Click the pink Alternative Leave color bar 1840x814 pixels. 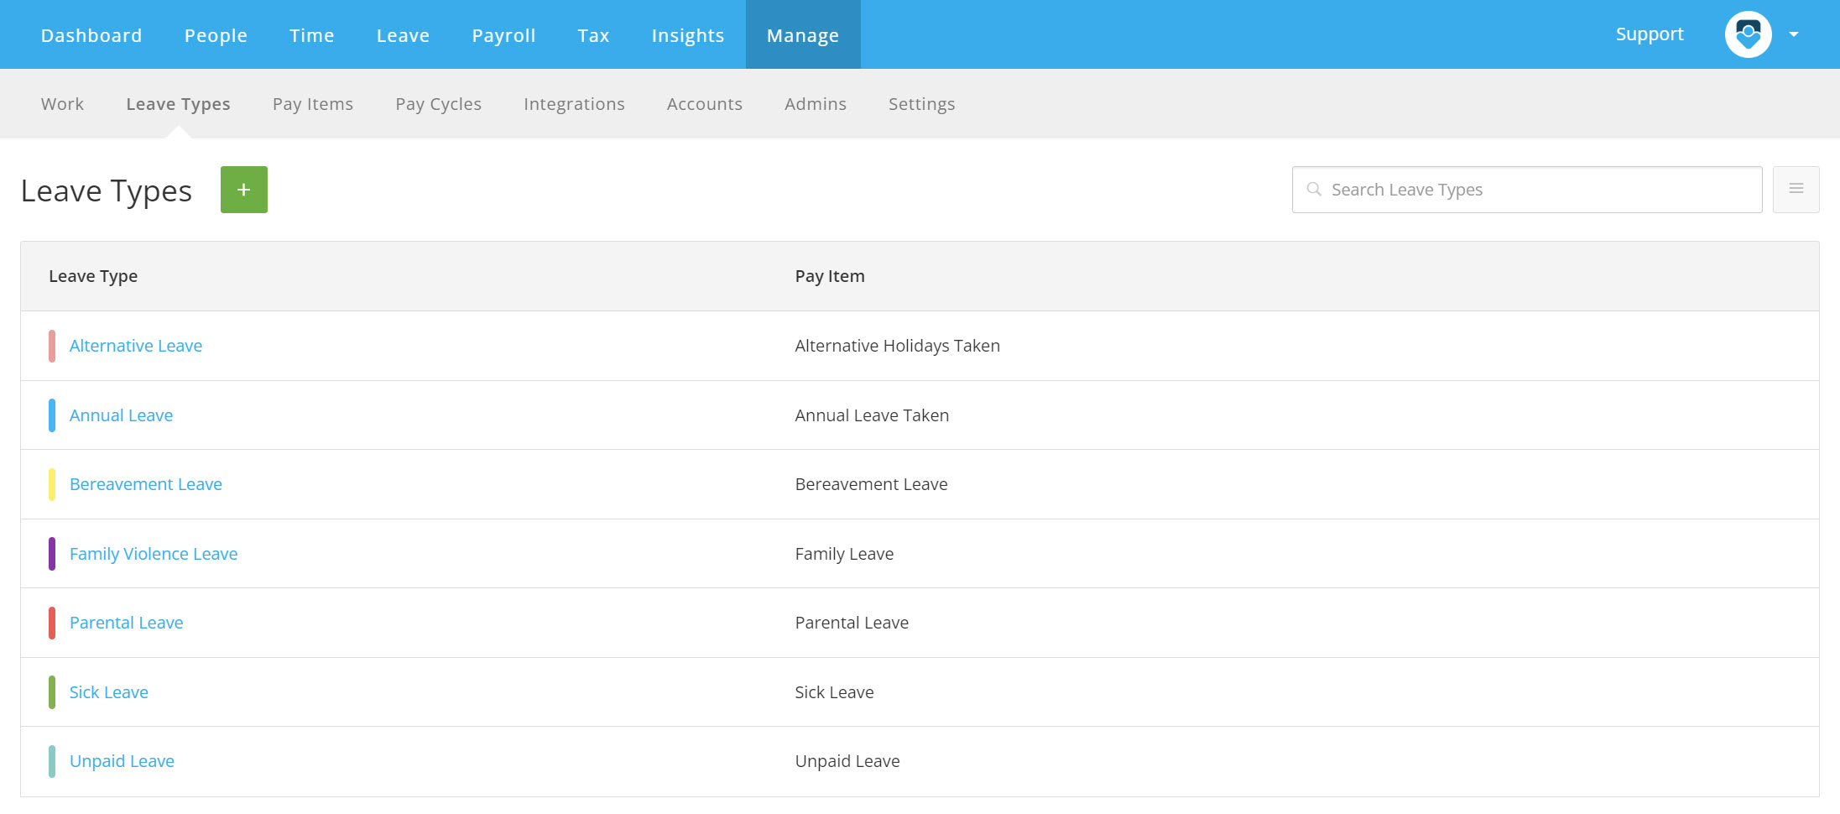(52, 346)
